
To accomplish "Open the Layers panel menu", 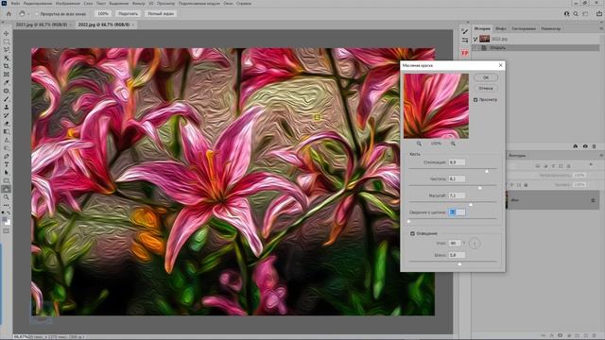I will pos(601,155).
